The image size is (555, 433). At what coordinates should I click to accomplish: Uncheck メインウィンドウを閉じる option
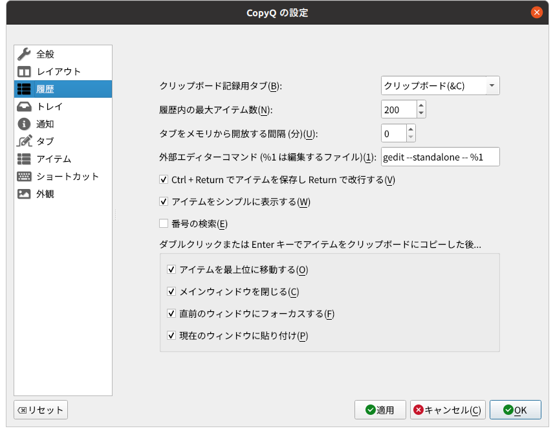[x=171, y=291]
